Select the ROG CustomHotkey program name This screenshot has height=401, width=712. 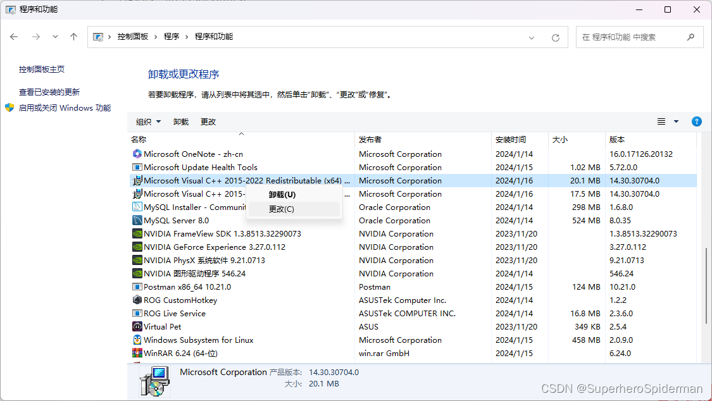[x=180, y=300]
